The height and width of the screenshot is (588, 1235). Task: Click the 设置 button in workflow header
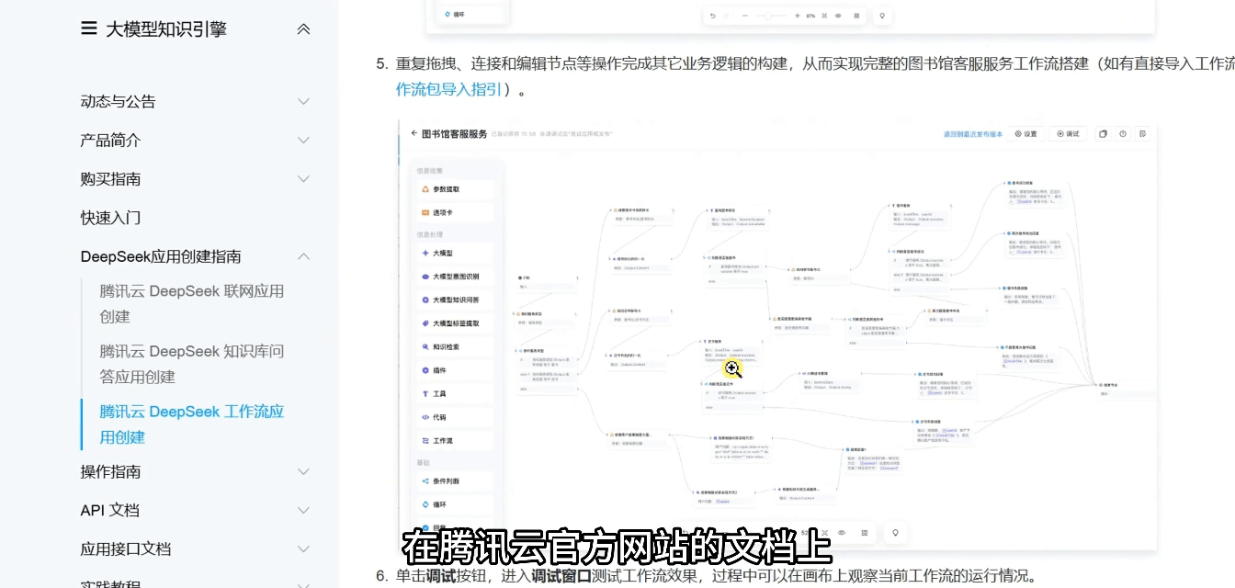pyautogui.click(x=1026, y=134)
